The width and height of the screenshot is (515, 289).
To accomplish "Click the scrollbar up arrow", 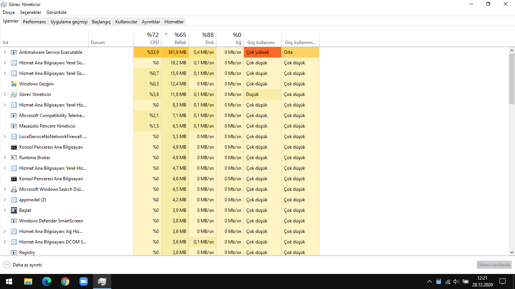I will [512, 50].
